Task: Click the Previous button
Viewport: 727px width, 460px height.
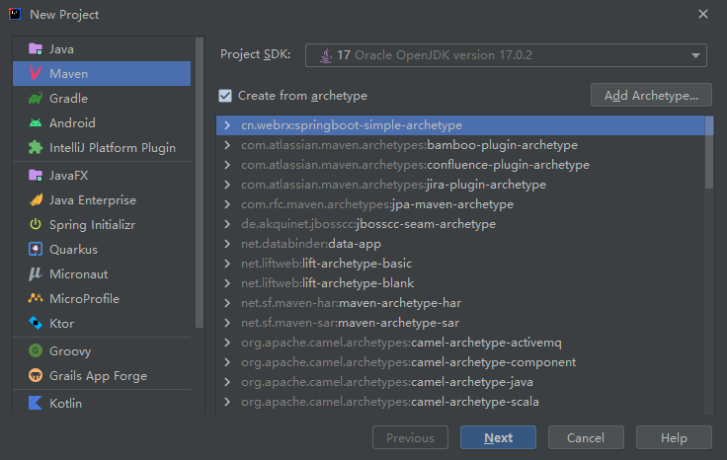Action: pyautogui.click(x=410, y=437)
